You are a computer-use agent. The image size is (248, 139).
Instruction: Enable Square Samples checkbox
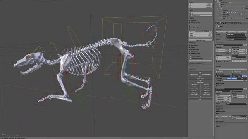[232, 91]
